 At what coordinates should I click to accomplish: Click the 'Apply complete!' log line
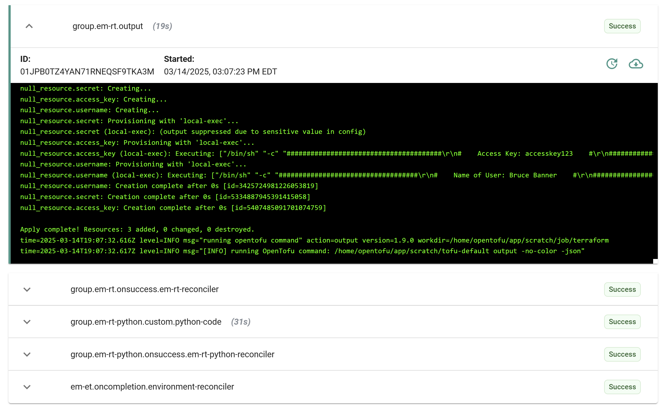tap(137, 229)
